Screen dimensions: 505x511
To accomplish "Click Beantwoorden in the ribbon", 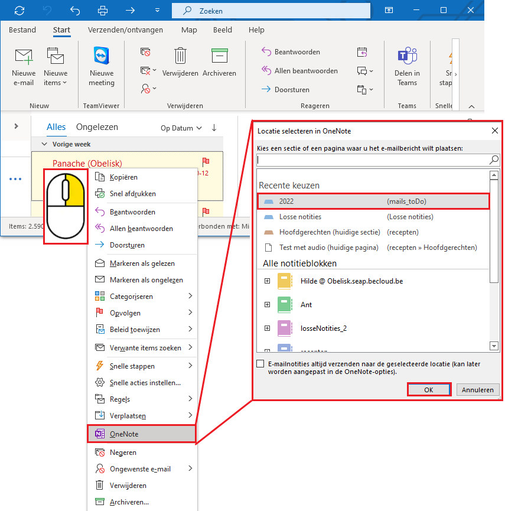I will pos(291,52).
